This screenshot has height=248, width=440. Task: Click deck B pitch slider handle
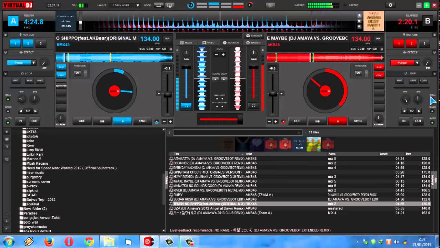[x=272, y=94]
